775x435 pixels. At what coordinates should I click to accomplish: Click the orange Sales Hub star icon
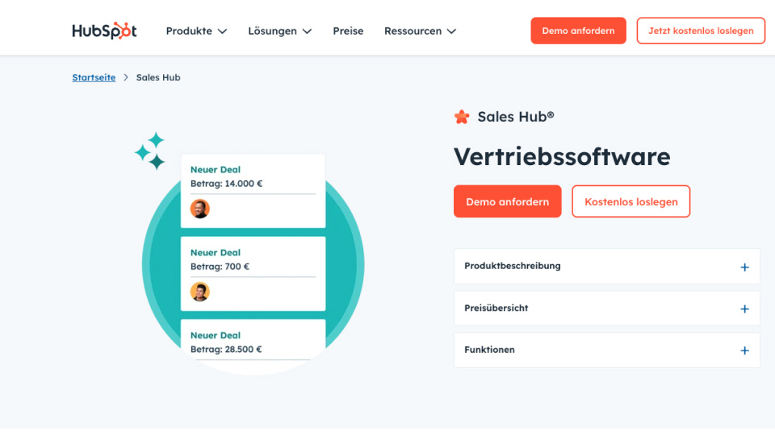point(462,117)
